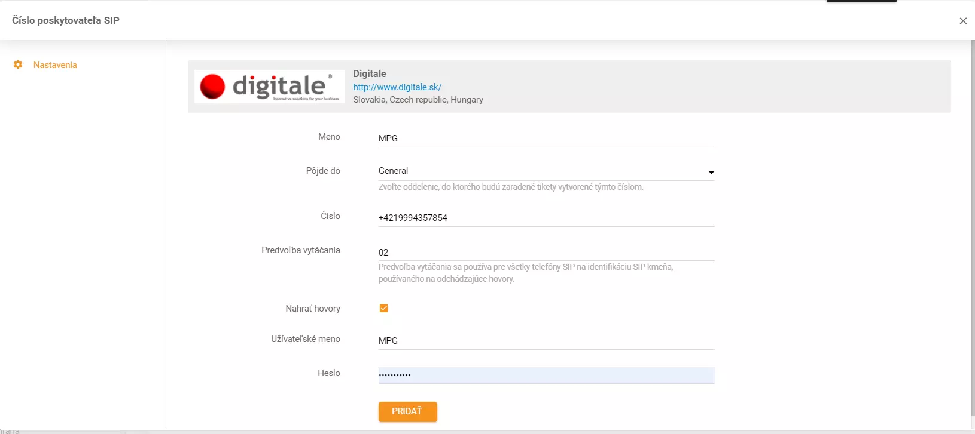Image resolution: width=975 pixels, height=434 pixels.
Task: Click the Predvoľba vytáčania field with 02
Action: (546, 252)
